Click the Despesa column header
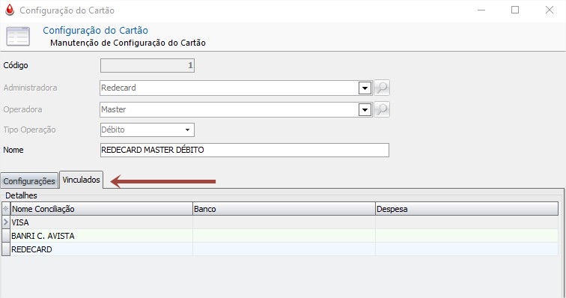The width and height of the screenshot is (566, 298). pyautogui.click(x=466, y=209)
